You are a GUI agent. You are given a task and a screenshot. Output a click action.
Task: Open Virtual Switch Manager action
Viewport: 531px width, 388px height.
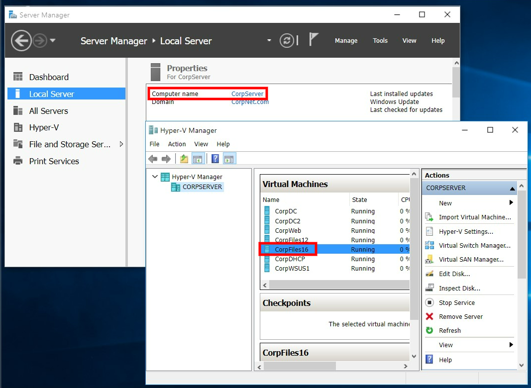(x=469, y=245)
